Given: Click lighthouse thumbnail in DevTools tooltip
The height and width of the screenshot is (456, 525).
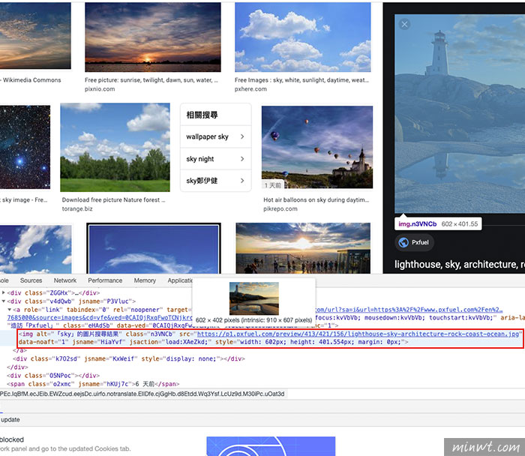Looking at the screenshot, I should [254, 298].
